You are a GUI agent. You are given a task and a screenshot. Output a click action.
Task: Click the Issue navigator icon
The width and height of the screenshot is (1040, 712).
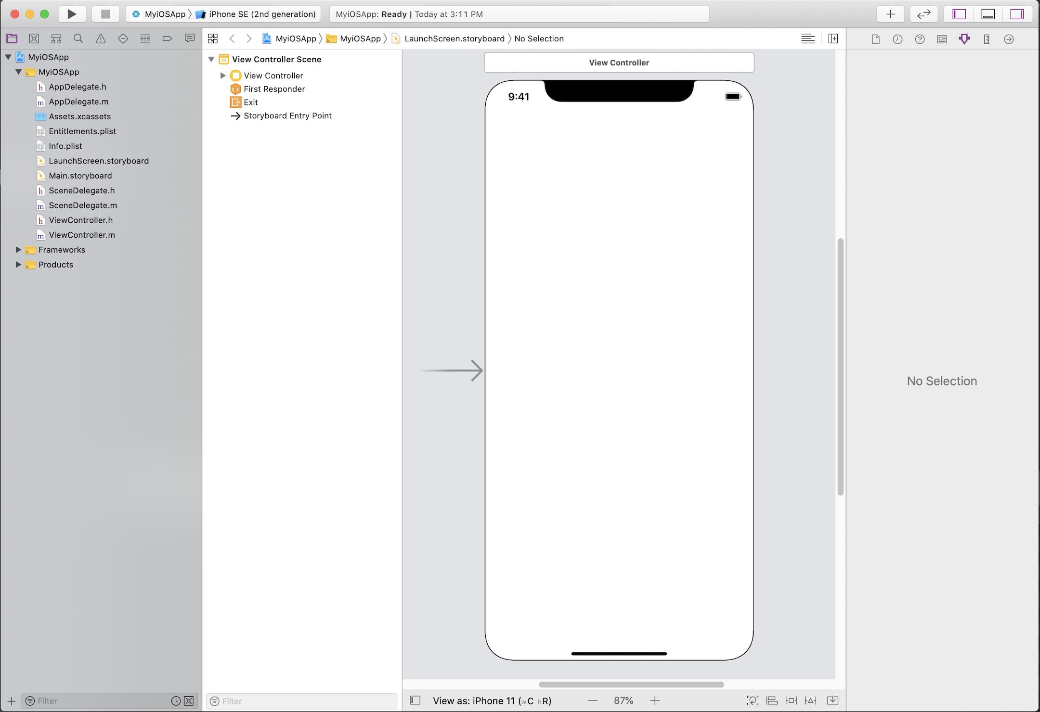[x=100, y=38]
